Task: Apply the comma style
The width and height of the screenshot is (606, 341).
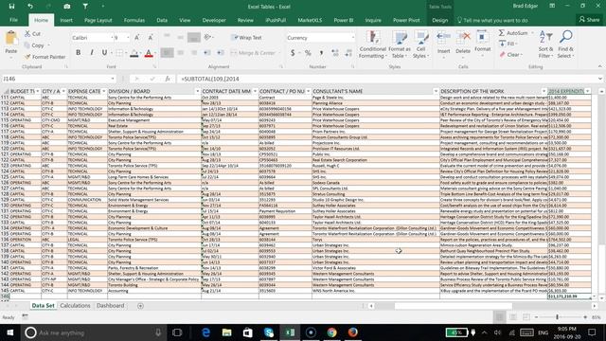Action: point(321,53)
